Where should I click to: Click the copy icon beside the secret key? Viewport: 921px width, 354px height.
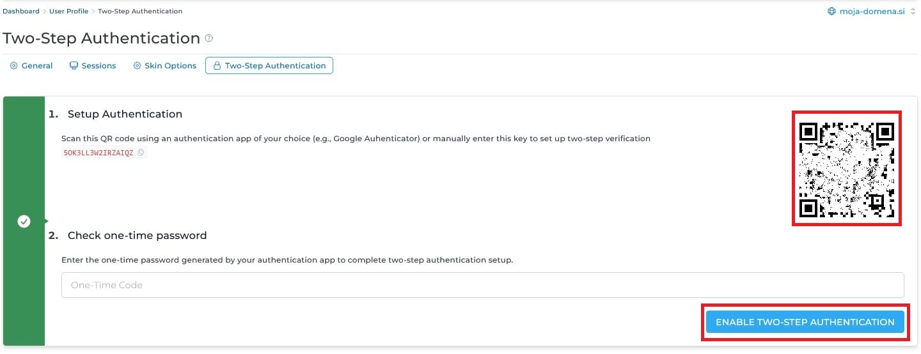pyautogui.click(x=141, y=153)
